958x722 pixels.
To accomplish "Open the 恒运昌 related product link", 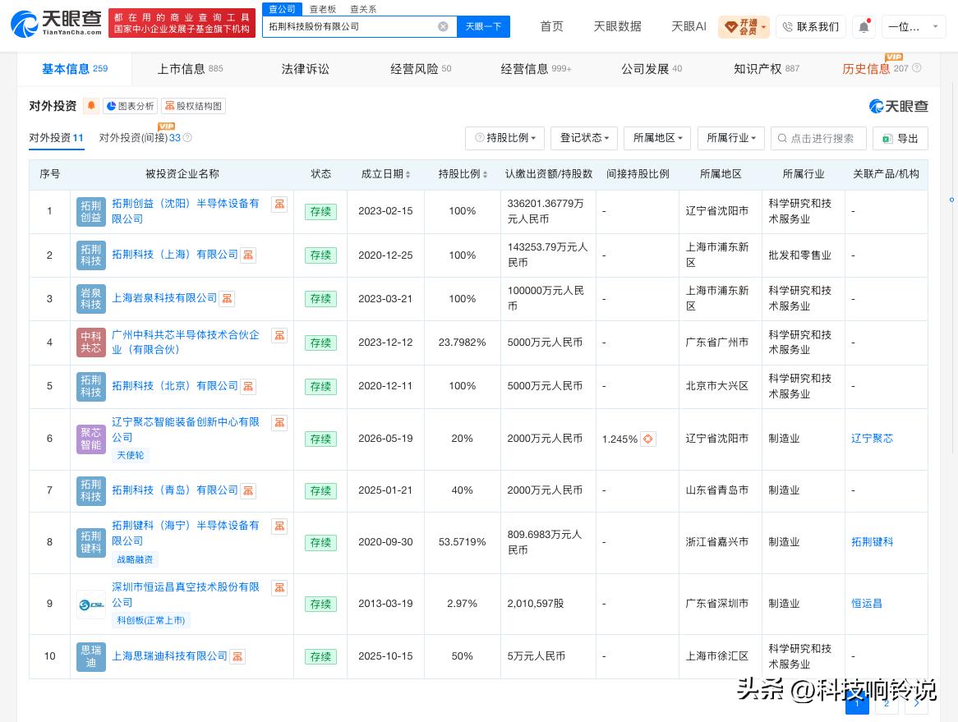I will click(x=866, y=604).
